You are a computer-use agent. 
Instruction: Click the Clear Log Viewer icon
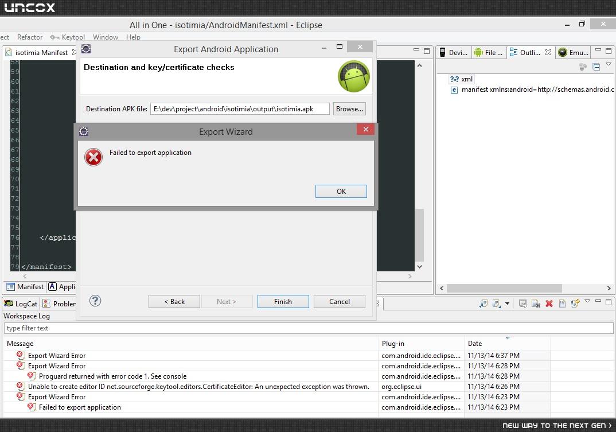tap(523, 303)
